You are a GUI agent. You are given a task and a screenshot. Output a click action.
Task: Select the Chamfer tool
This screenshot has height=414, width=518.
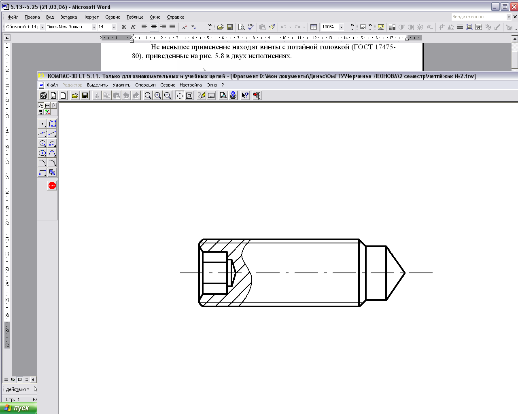click(x=42, y=163)
